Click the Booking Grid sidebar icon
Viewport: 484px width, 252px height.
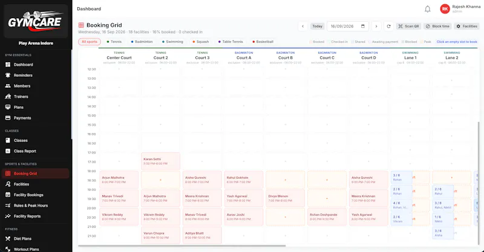pos(8,173)
